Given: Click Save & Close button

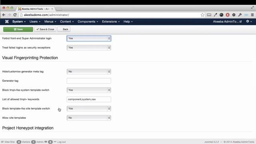Looking at the screenshot, I should (x=45, y=29).
